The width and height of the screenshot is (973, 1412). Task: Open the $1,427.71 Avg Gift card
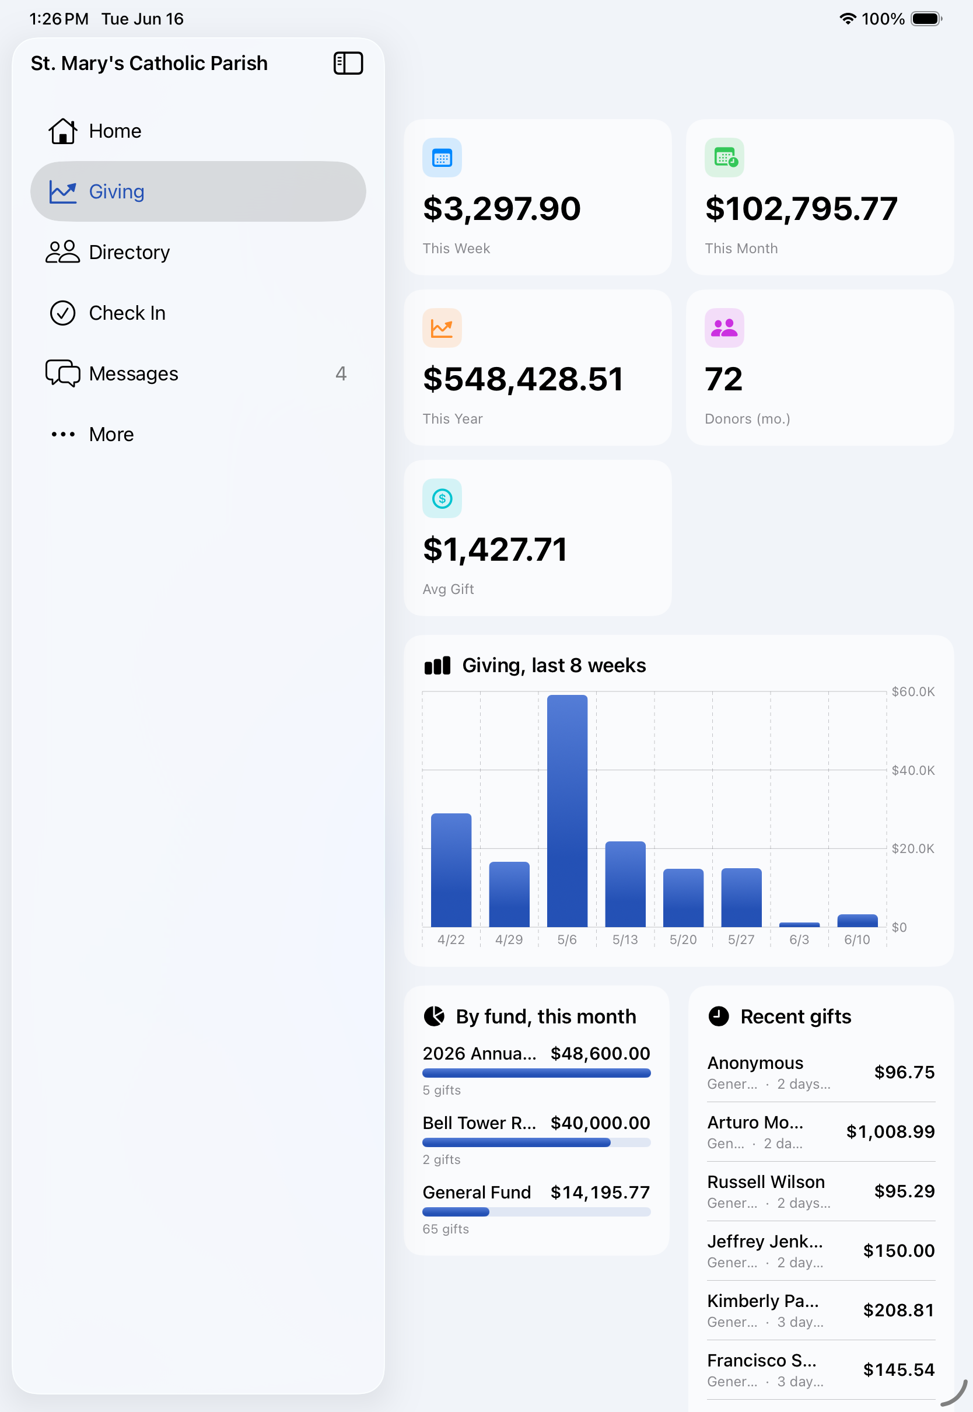[538, 538]
